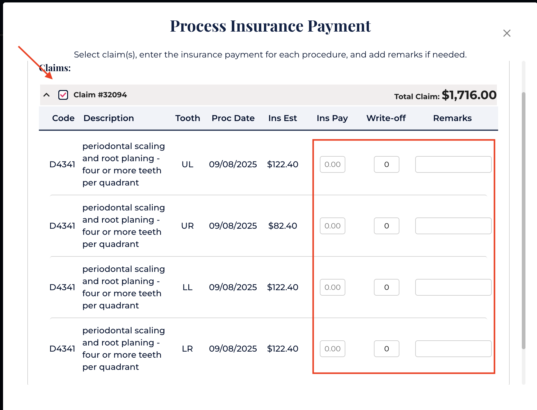Collapse Claim #32094 with the chevron

tap(46, 95)
